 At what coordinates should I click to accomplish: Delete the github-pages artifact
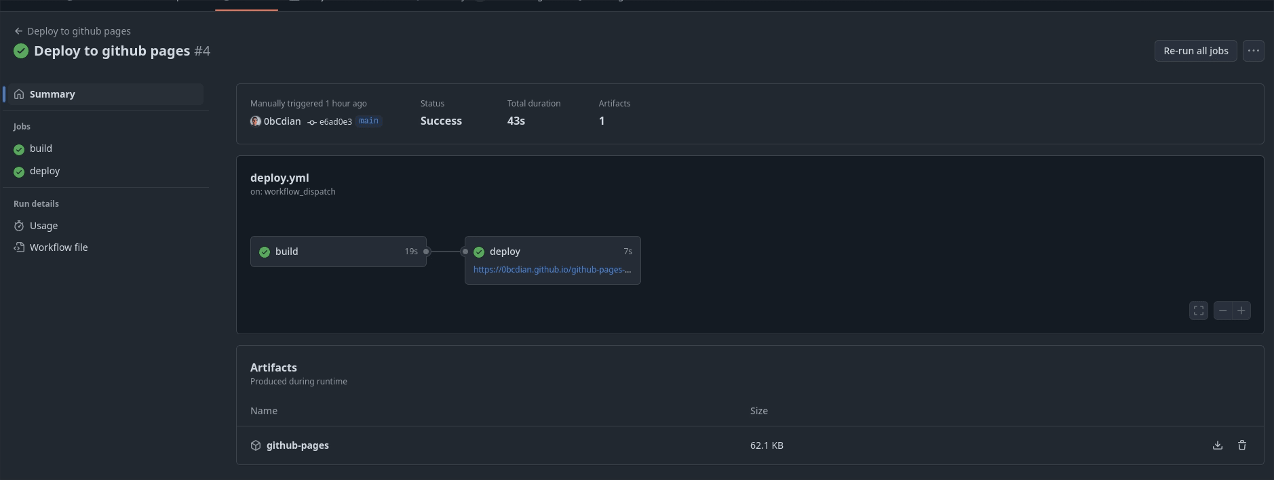pos(1242,445)
